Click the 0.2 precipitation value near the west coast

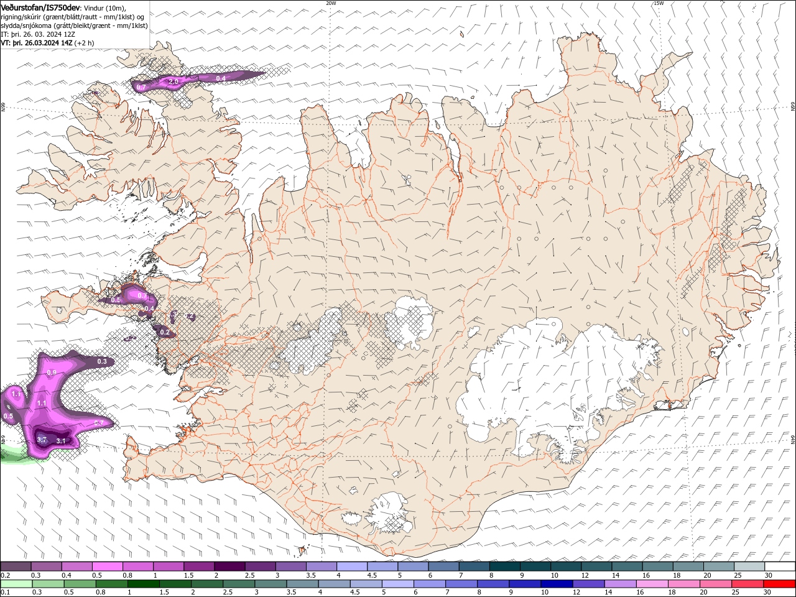[x=165, y=333]
